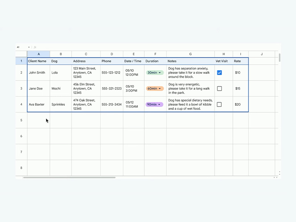The height and width of the screenshot is (222, 296).
Task: Click the formula bar input
Action: [157, 47]
